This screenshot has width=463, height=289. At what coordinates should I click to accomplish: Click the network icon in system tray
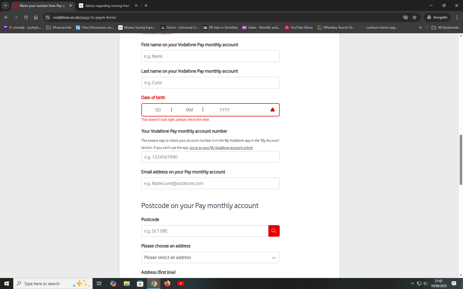(x=419, y=284)
